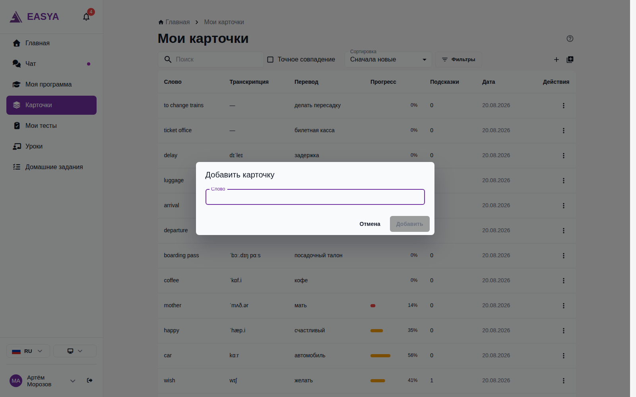Click Дата column header
The image size is (636, 397).
pyautogui.click(x=489, y=82)
